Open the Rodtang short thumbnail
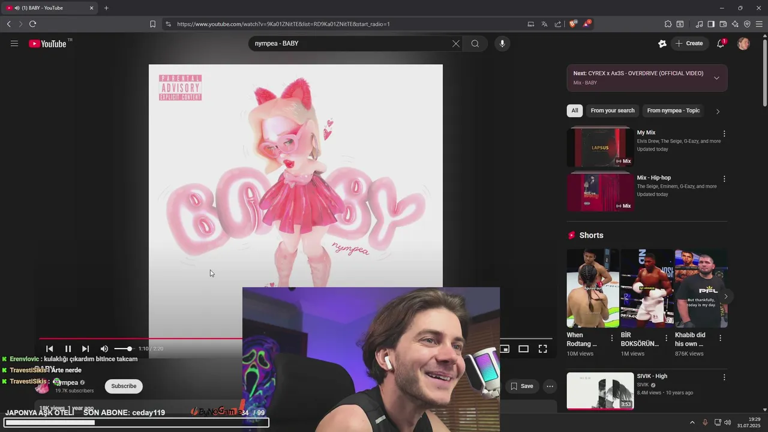 [593, 288]
